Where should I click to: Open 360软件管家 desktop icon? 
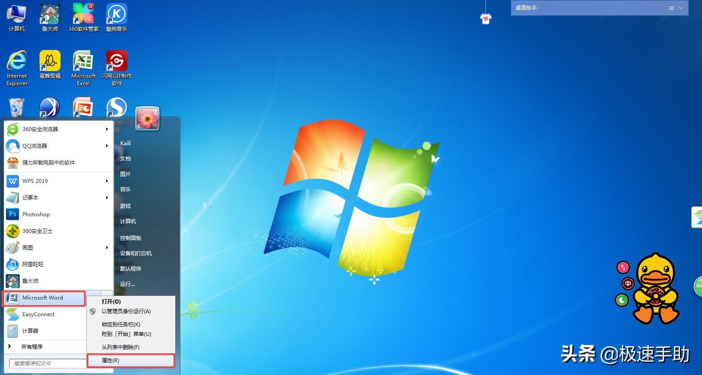[x=83, y=18]
